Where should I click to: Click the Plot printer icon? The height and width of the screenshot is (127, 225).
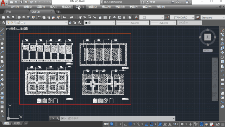19,17
